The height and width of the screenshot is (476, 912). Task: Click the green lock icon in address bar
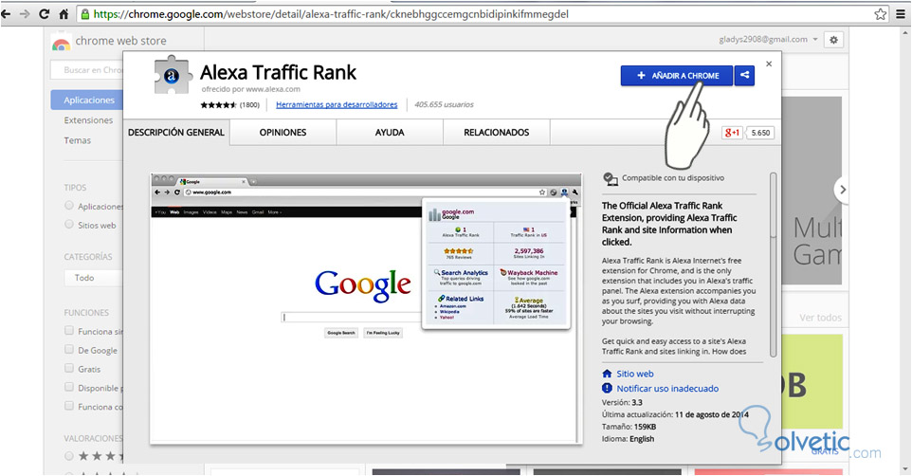pyautogui.click(x=85, y=14)
